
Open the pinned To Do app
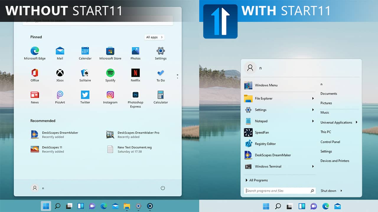point(161,75)
